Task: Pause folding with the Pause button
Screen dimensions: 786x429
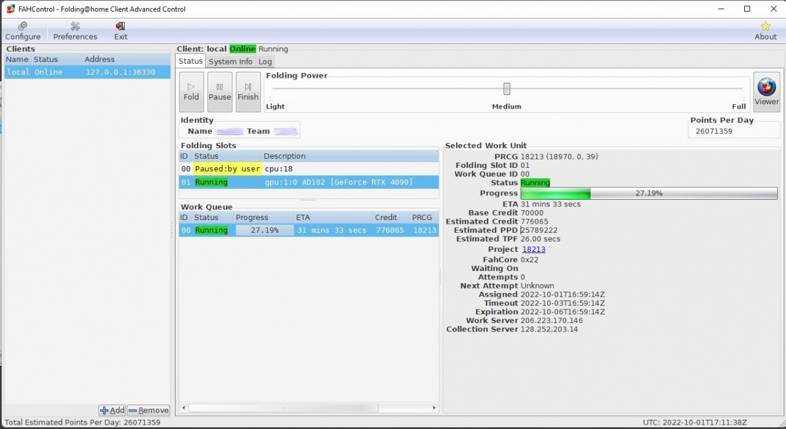Action: click(x=220, y=92)
